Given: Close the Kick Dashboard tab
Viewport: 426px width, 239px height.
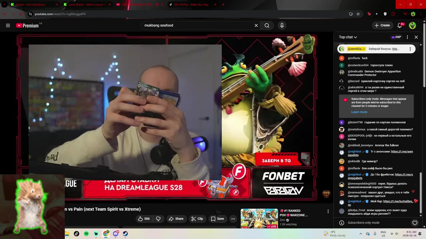Looking at the screenshot, I should coord(57,5).
